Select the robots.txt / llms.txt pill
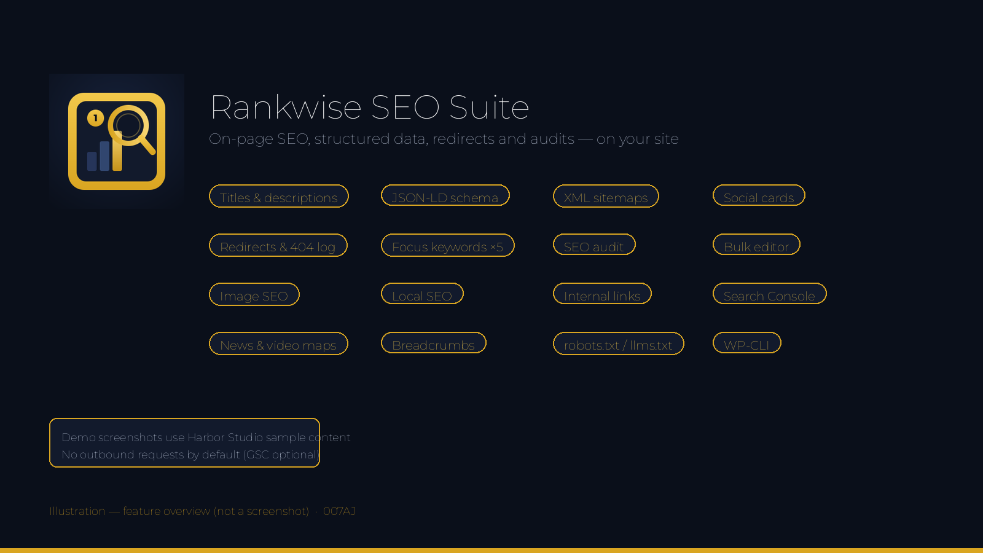The height and width of the screenshot is (553, 983). pos(619,343)
